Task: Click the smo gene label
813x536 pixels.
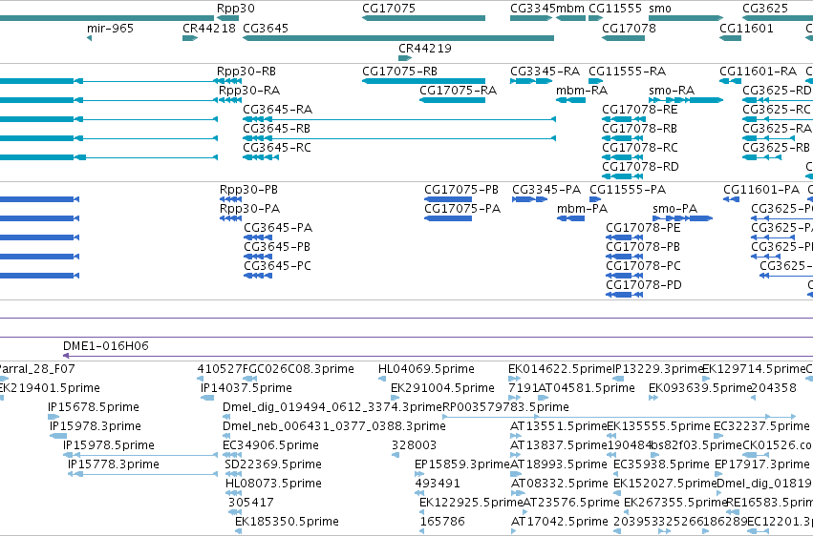Action: 660,9
